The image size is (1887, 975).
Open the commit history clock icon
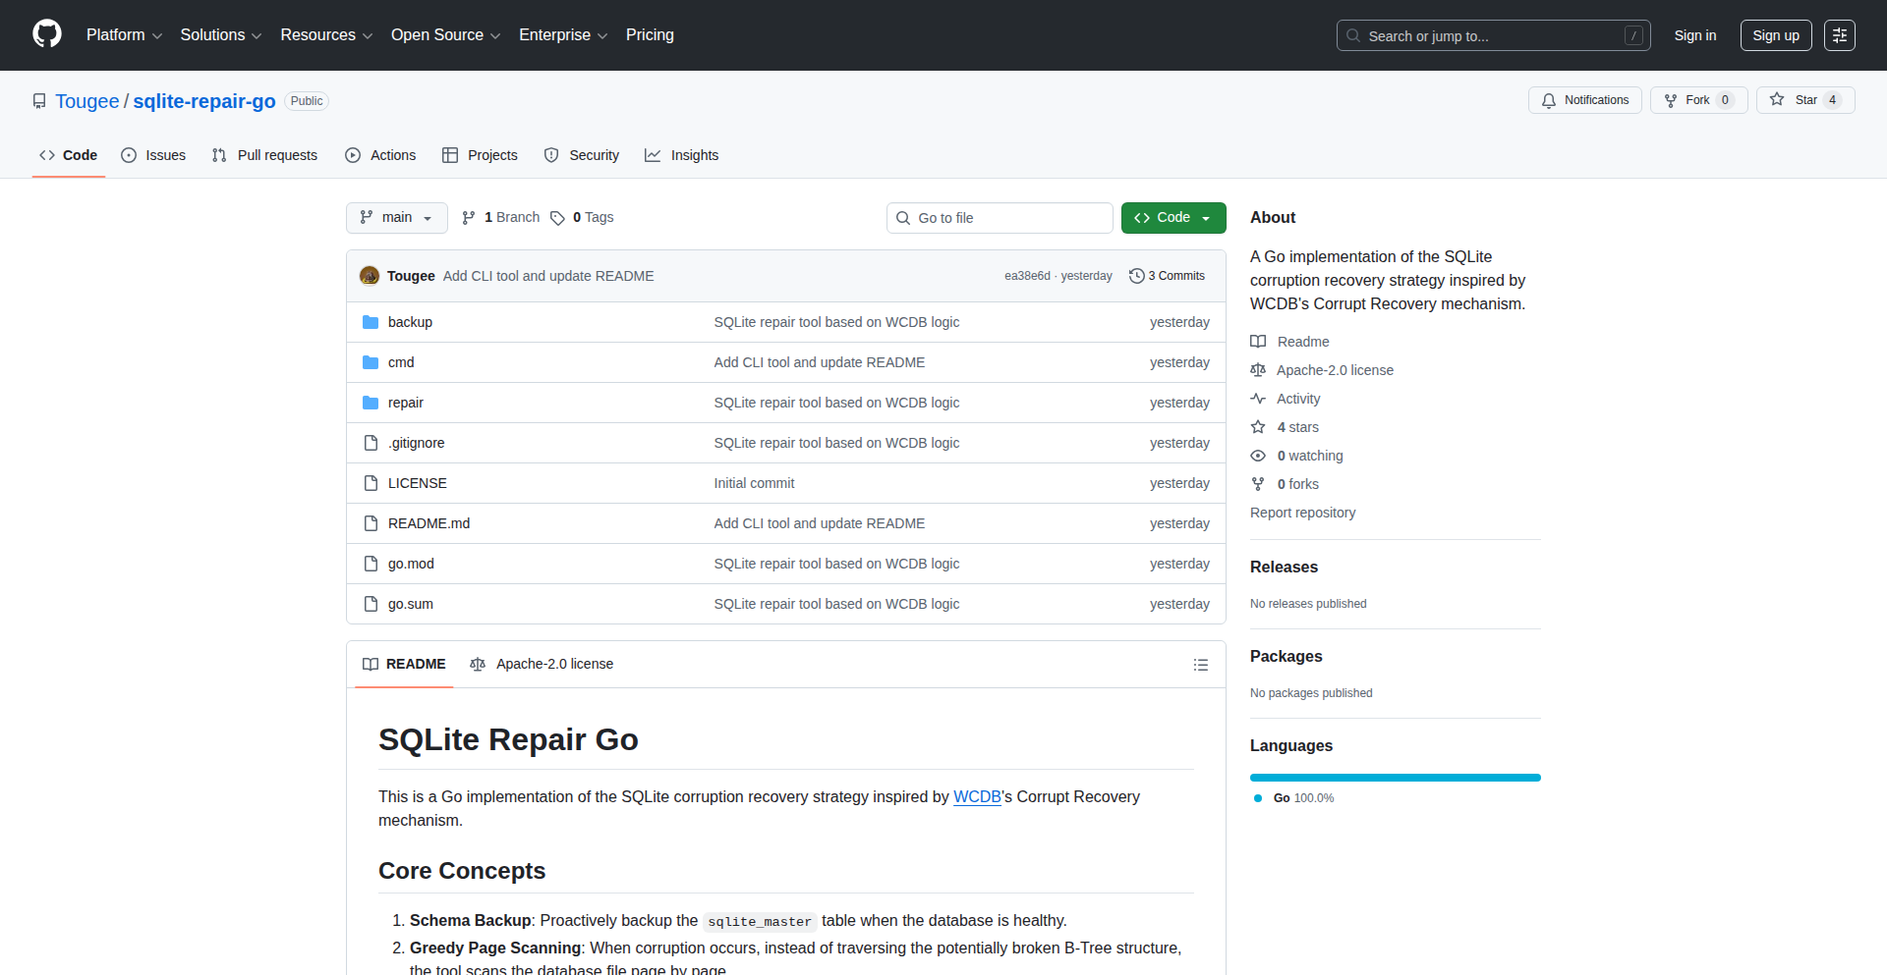(1136, 276)
